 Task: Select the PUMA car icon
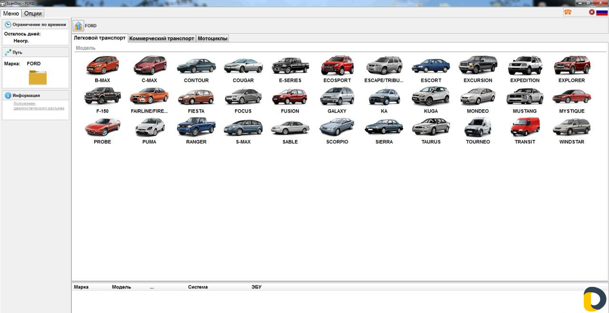click(x=149, y=127)
